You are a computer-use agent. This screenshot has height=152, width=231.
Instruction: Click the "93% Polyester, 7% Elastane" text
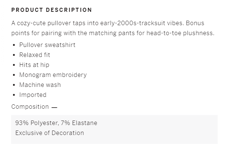point(56,123)
